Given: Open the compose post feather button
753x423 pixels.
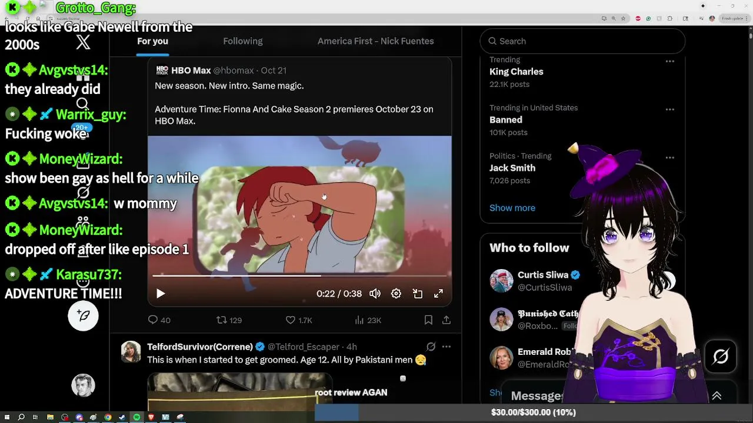Looking at the screenshot, I should 83,315.
